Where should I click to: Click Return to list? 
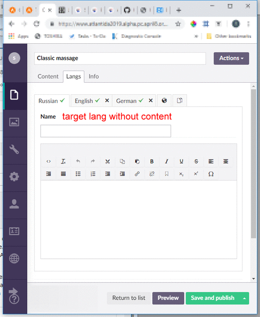pos(129,298)
